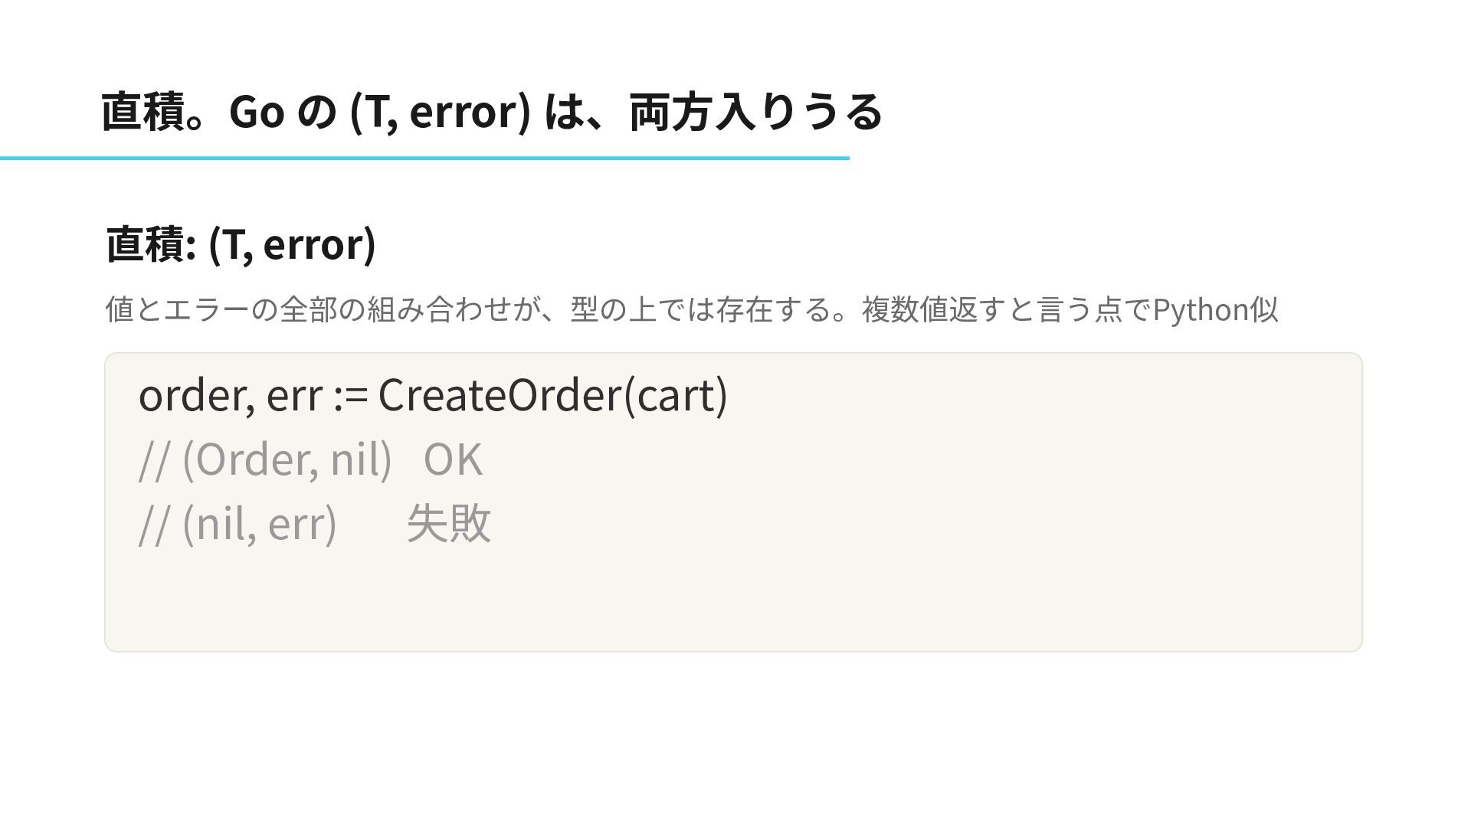Click the := operator in the code

351,396
